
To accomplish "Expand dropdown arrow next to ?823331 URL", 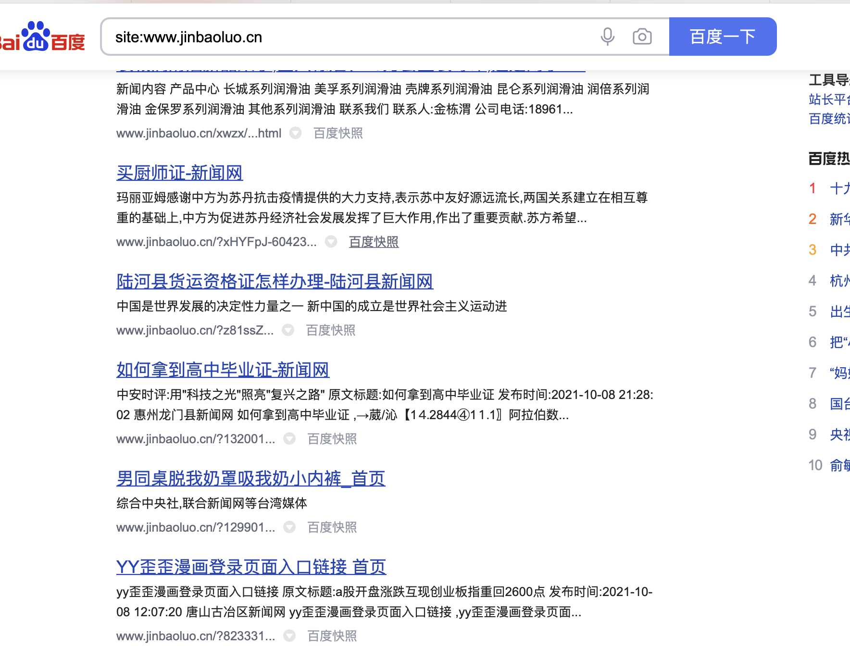I will 289,636.
